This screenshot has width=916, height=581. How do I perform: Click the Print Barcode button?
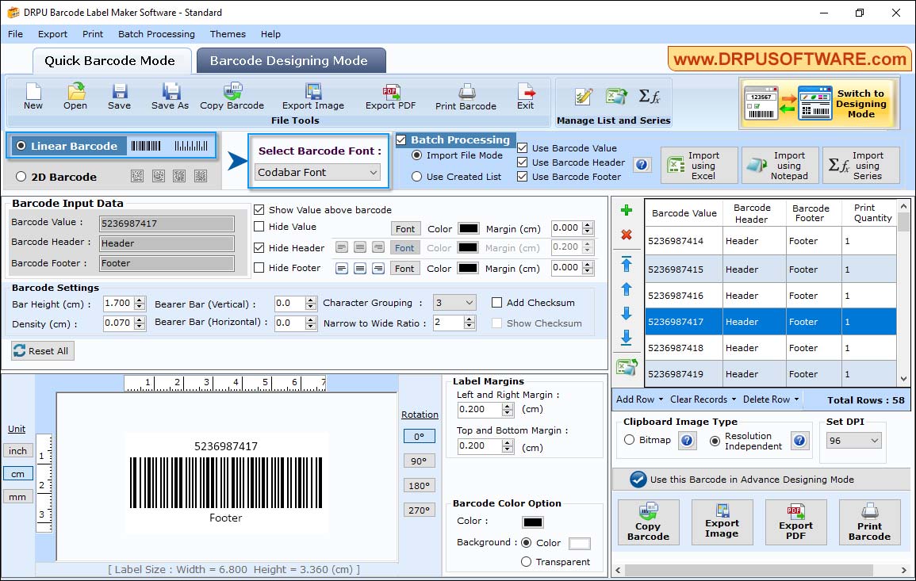870,522
